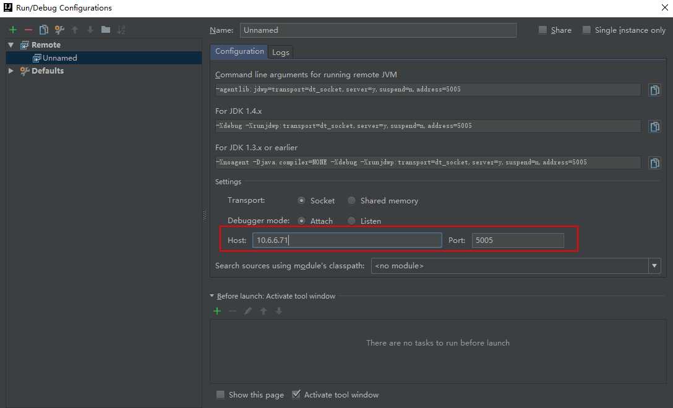Copy JDK 1.3.x arguments to clipboard
The height and width of the screenshot is (408, 673).
[654, 163]
